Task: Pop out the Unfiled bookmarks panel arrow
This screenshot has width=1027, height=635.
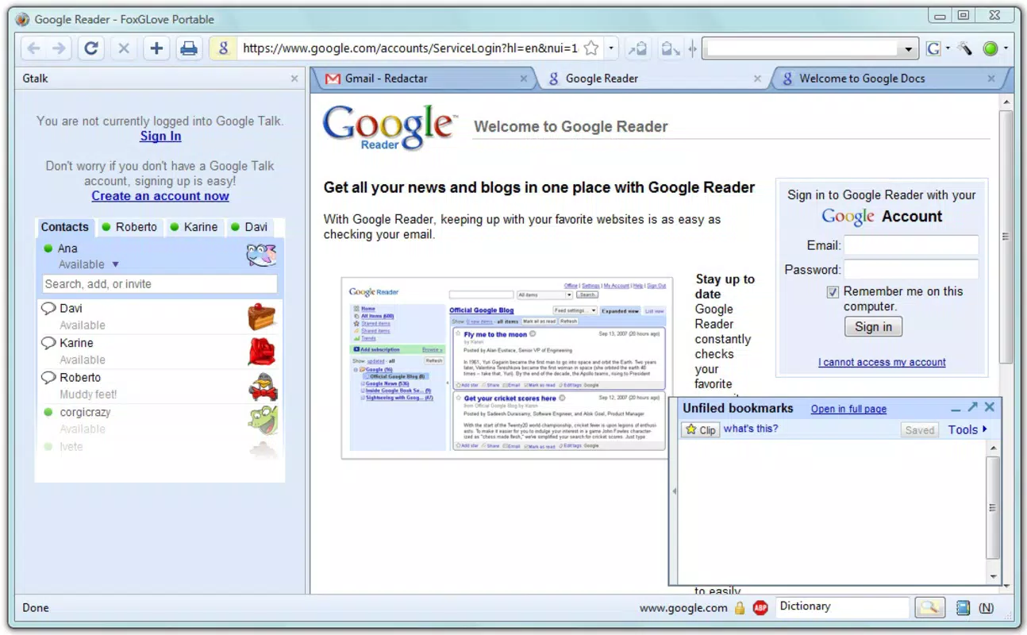Action: click(972, 407)
